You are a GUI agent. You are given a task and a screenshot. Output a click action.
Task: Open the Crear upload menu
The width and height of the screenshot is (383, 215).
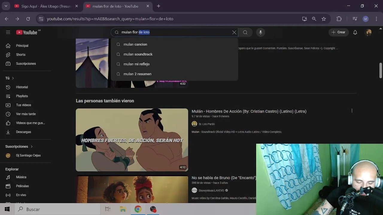(338, 32)
